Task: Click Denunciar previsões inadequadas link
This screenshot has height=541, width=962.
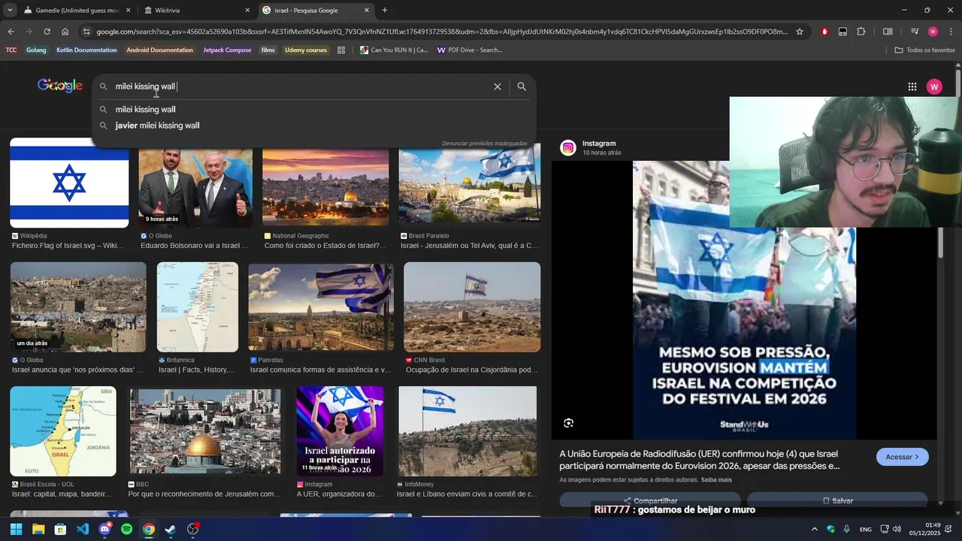Action: click(x=484, y=143)
